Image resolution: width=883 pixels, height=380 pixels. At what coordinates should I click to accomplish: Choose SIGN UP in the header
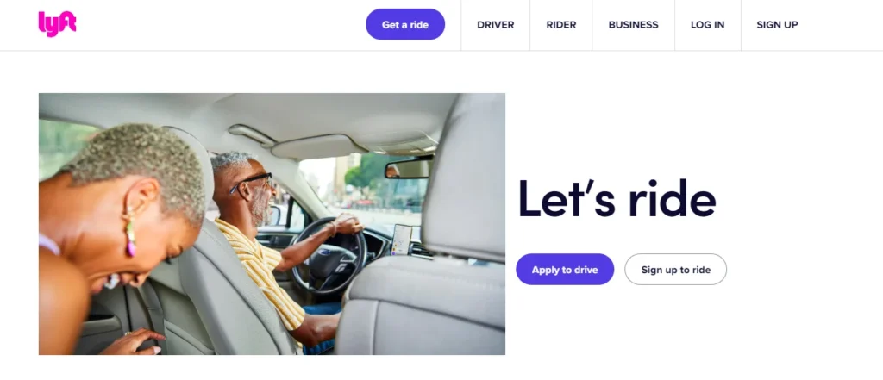click(x=777, y=25)
